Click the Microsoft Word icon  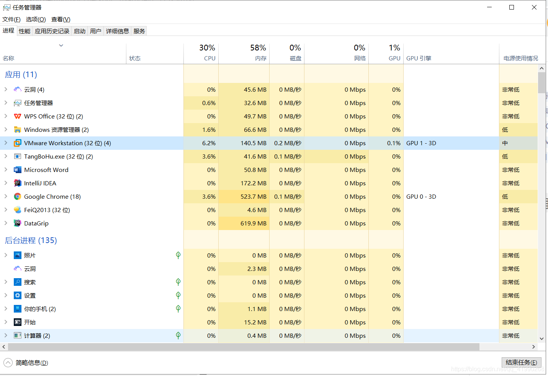coord(17,170)
